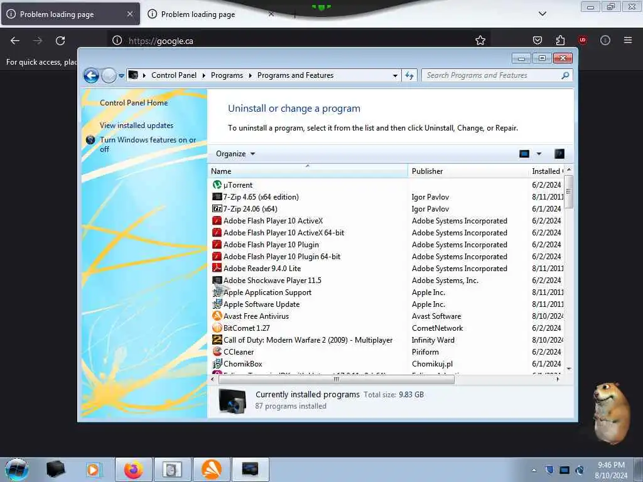This screenshot has width=643, height=482.
Task: Click the horizontal scrollbar thumb in program list
Action: [337, 380]
